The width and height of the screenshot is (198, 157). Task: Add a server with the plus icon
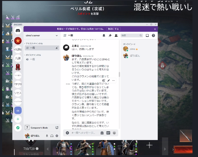coord(18,119)
